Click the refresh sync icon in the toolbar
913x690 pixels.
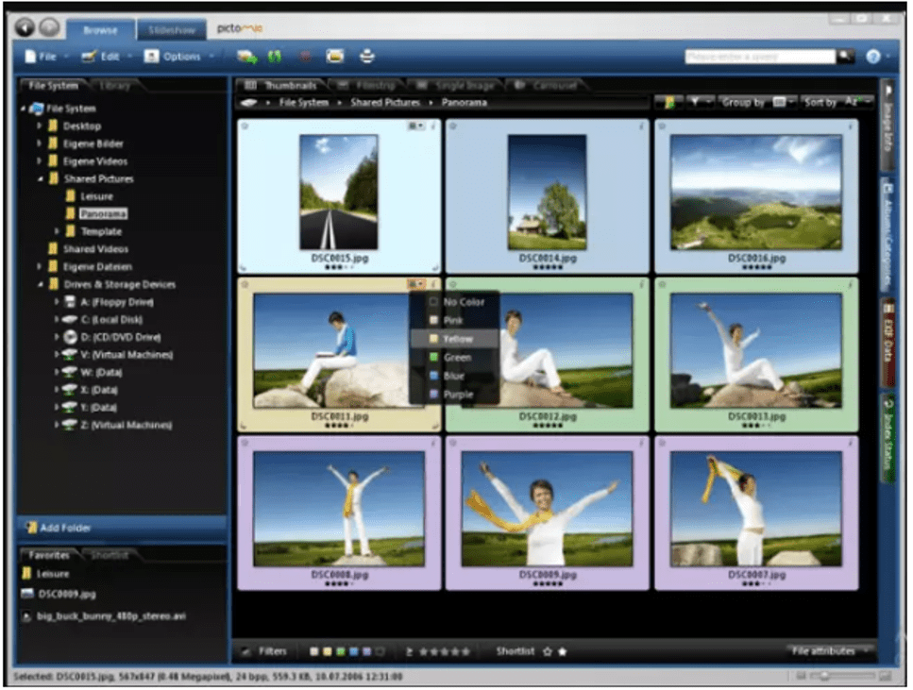274,56
